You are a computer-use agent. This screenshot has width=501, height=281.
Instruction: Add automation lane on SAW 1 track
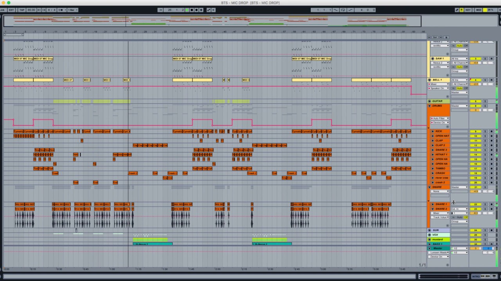point(447,75)
